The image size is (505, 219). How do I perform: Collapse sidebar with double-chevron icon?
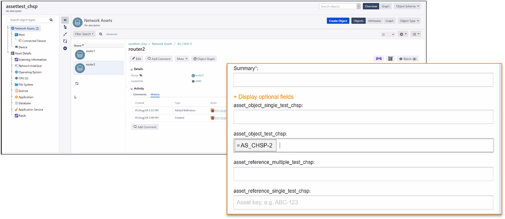tap(65, 20)
